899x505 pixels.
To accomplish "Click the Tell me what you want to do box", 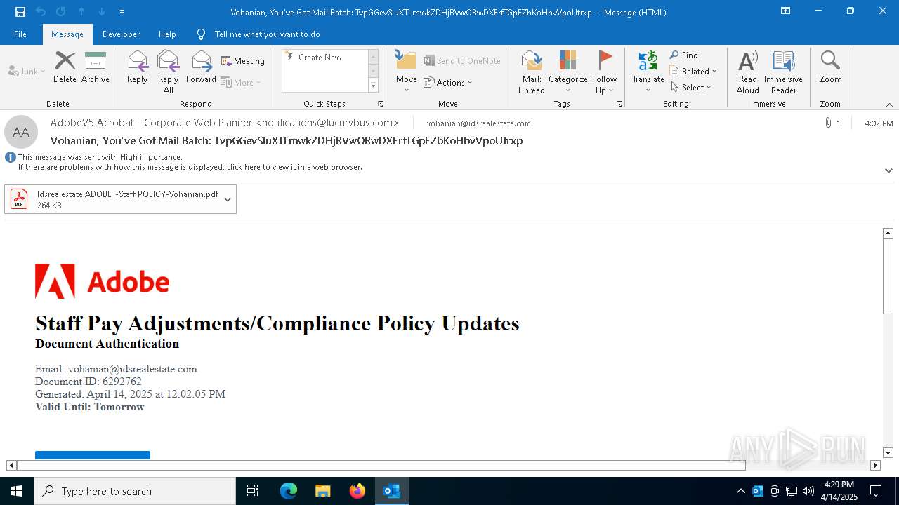I will pos(267,34).
